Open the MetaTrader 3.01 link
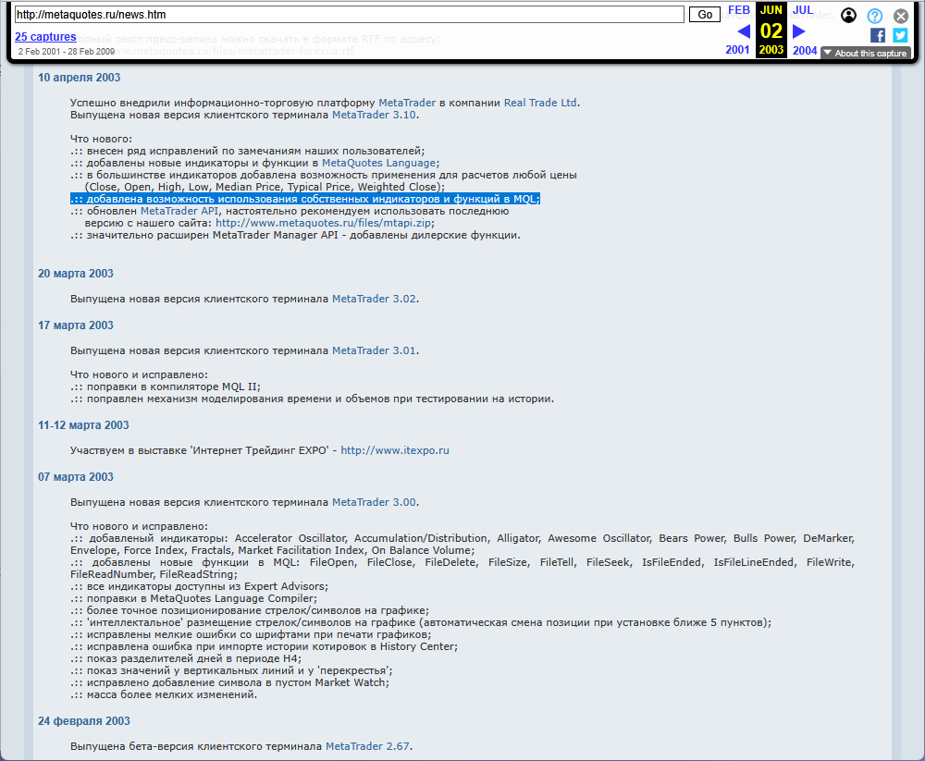 tap(374, 350)
